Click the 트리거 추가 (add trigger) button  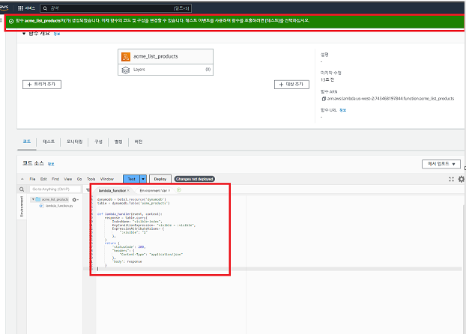[42, 85]
